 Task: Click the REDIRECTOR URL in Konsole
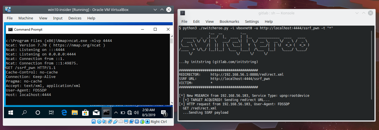click(x=247, y=75)
